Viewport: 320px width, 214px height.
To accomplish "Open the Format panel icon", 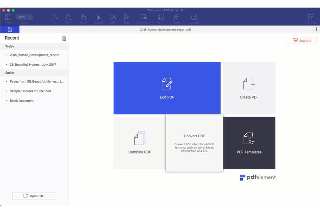I will pyautogui.click(x=311, y=18).
